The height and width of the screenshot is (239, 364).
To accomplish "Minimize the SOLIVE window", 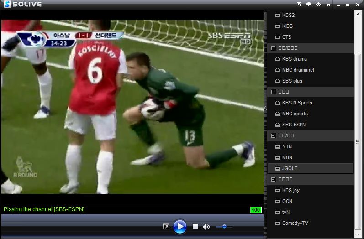I will tap(338, 5).
